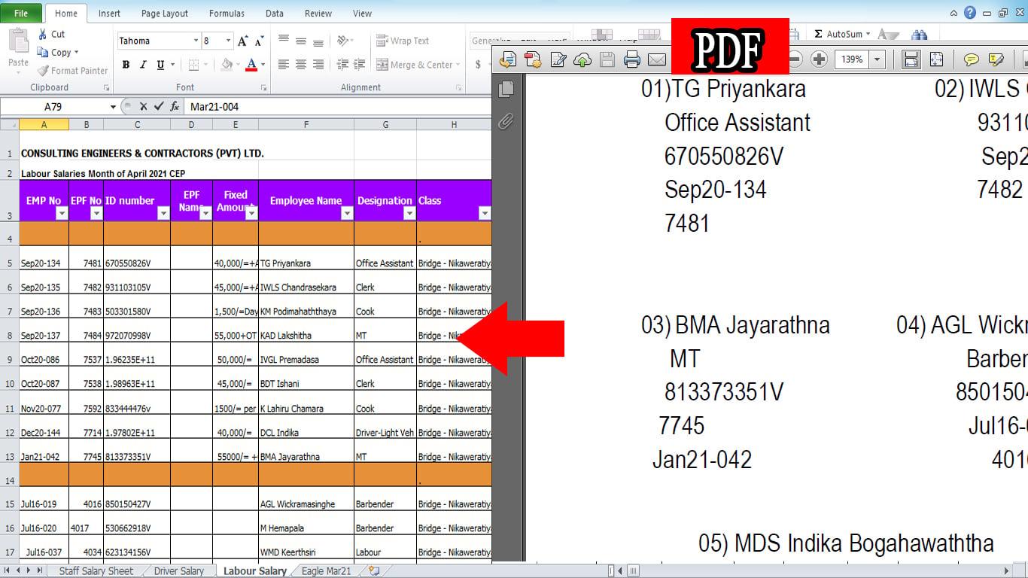Open the font name dropdown showing Tahoma
The height and width of the screenshot is (578, 1028).
196,40
